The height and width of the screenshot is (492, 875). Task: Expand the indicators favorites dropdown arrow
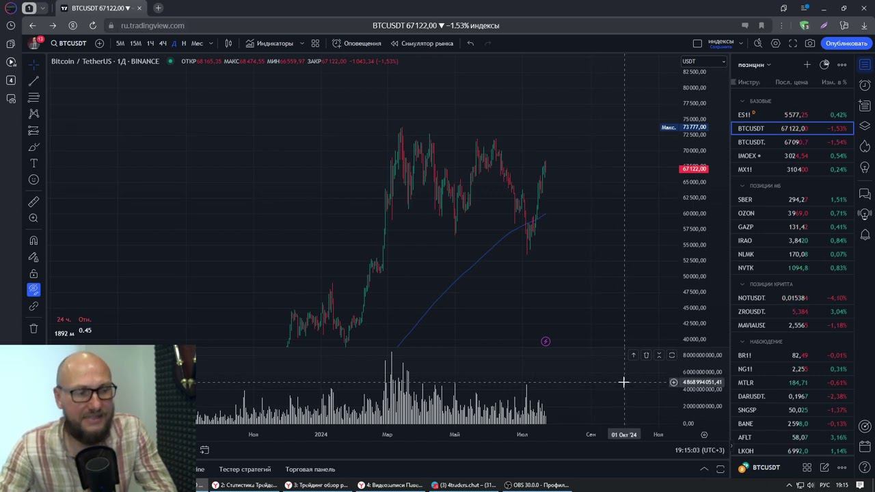click(301, 43)
